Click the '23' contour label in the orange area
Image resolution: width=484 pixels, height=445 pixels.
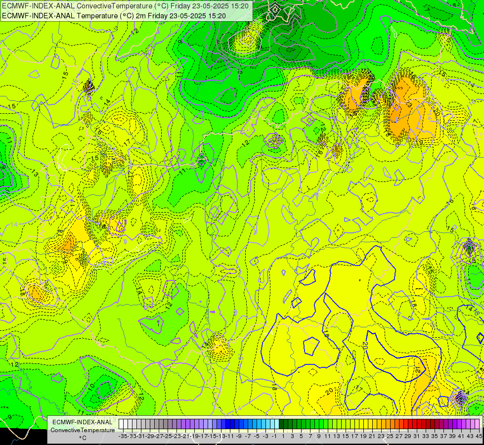[x=408, y=104]
